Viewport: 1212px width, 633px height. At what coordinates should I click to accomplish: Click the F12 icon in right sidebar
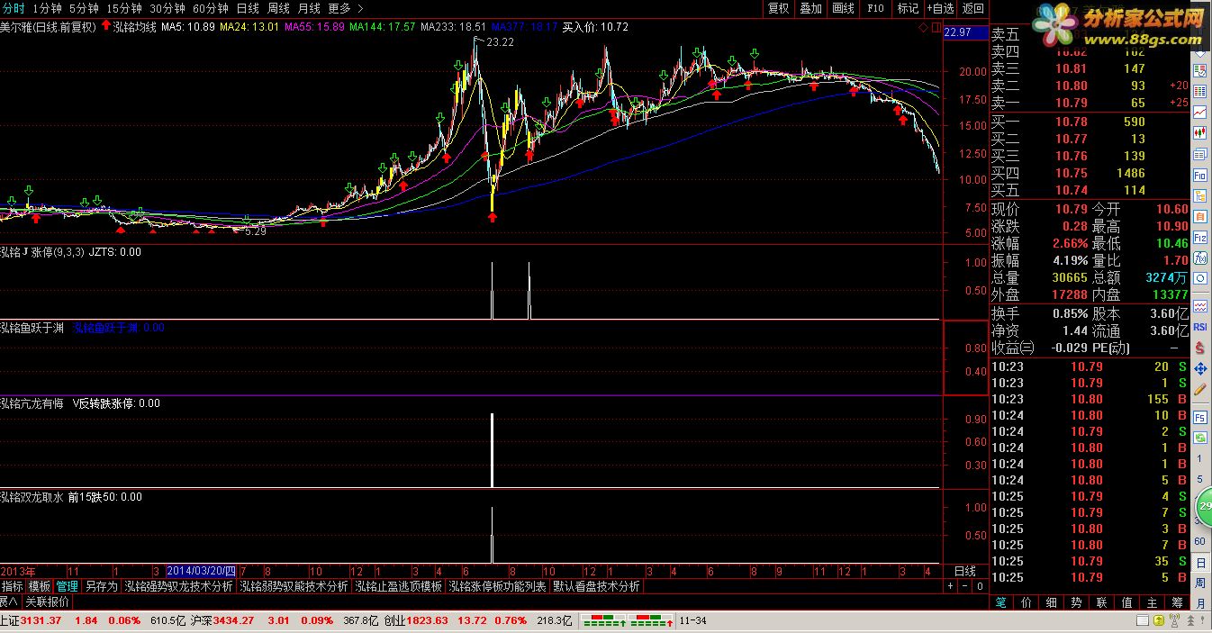(1199, 237)
